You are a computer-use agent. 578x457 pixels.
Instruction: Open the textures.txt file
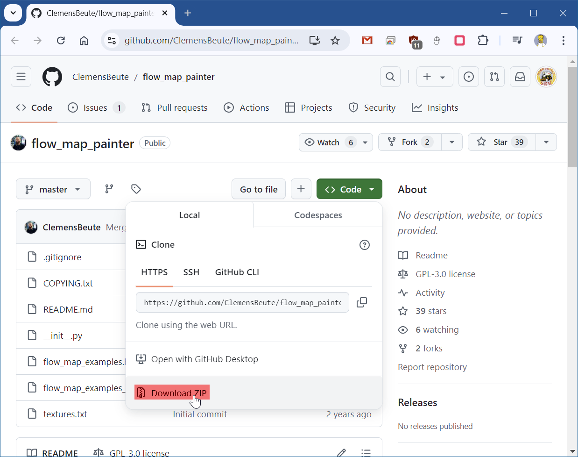pyautogui.click(x=65, y=414)
